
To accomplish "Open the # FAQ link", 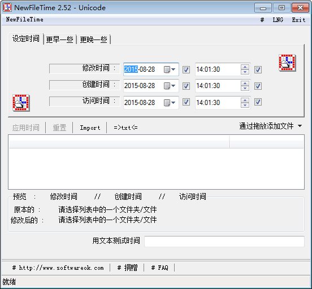I will [159, 268].
